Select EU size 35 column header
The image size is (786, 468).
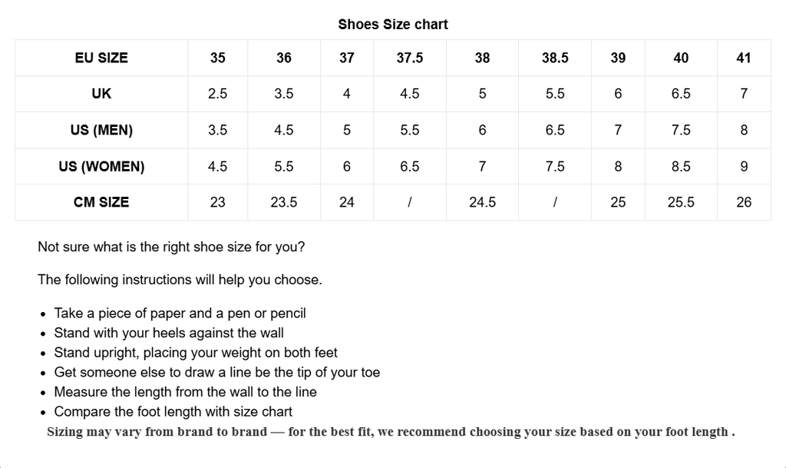[x=218, y=58]
